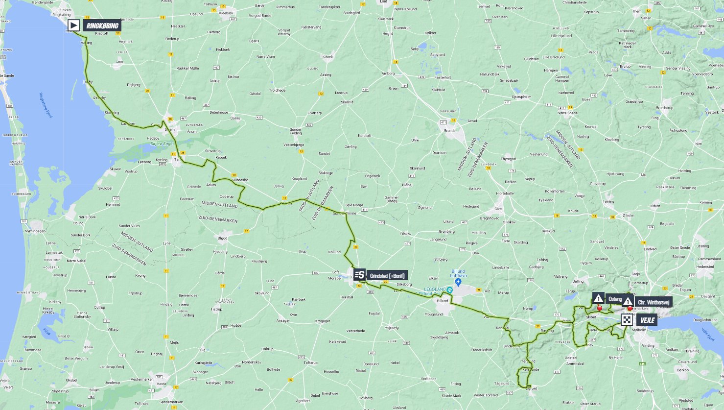Screen dimensions: 724x410
Task: Click the Jelling town label
Action: tap(578, 281)
